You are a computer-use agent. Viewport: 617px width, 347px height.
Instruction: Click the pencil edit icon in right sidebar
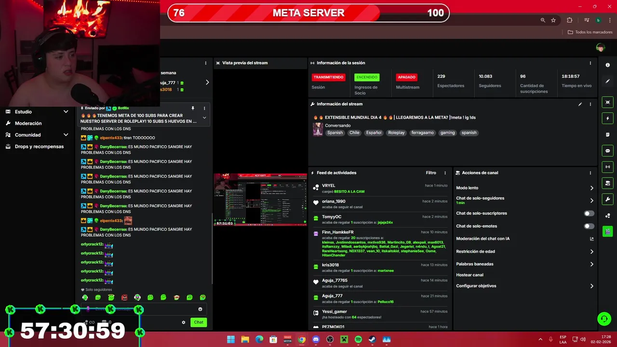tap(607, 81)
